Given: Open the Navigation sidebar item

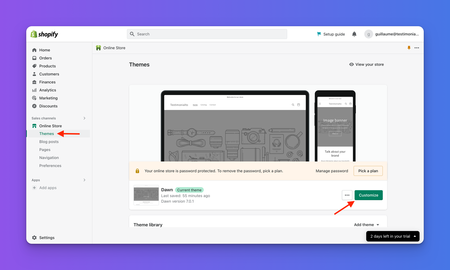Looking at the screenshot, I should 49,158.
